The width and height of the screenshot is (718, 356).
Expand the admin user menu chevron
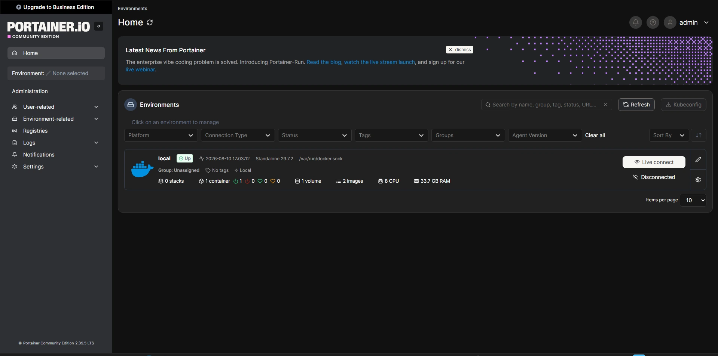pos(706,22)
